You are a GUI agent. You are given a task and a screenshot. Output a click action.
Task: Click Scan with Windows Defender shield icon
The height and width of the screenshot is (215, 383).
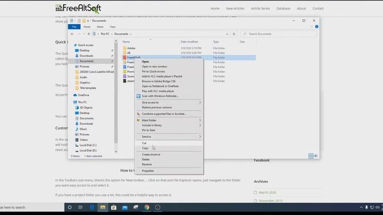pyautogui.click(x=138, y=96)
